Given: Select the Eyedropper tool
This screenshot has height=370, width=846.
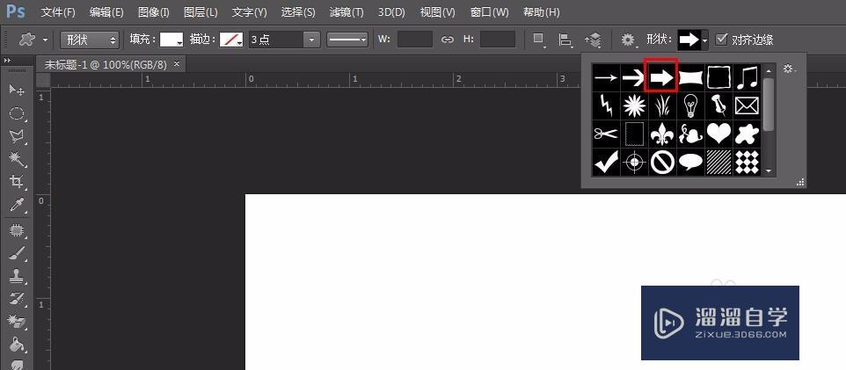Looking at the screenshot, I should tap(18, 206).
